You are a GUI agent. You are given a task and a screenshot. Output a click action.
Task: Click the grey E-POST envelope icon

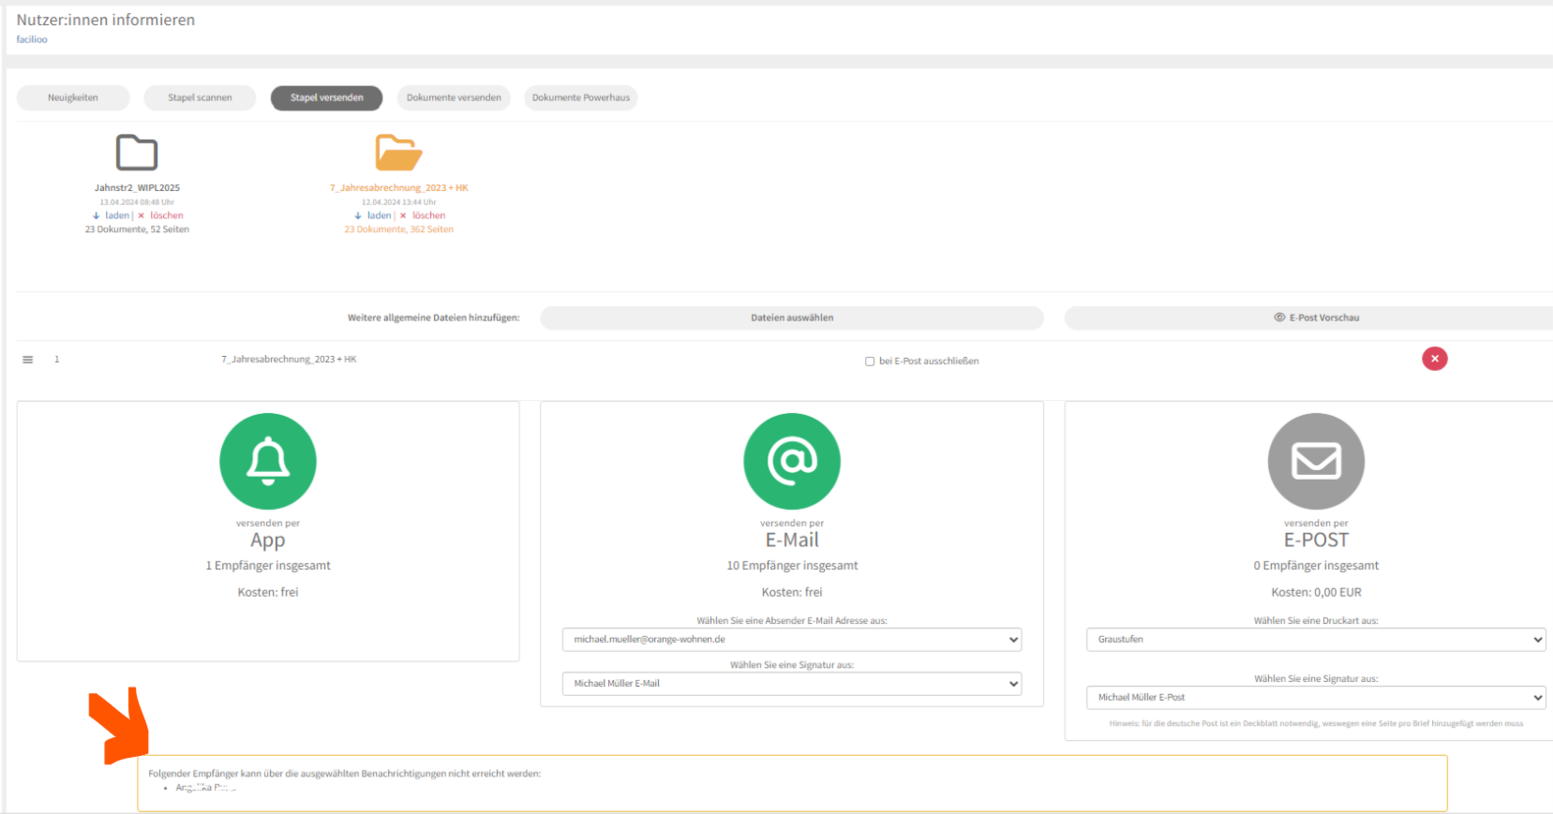coord(1316,461)
